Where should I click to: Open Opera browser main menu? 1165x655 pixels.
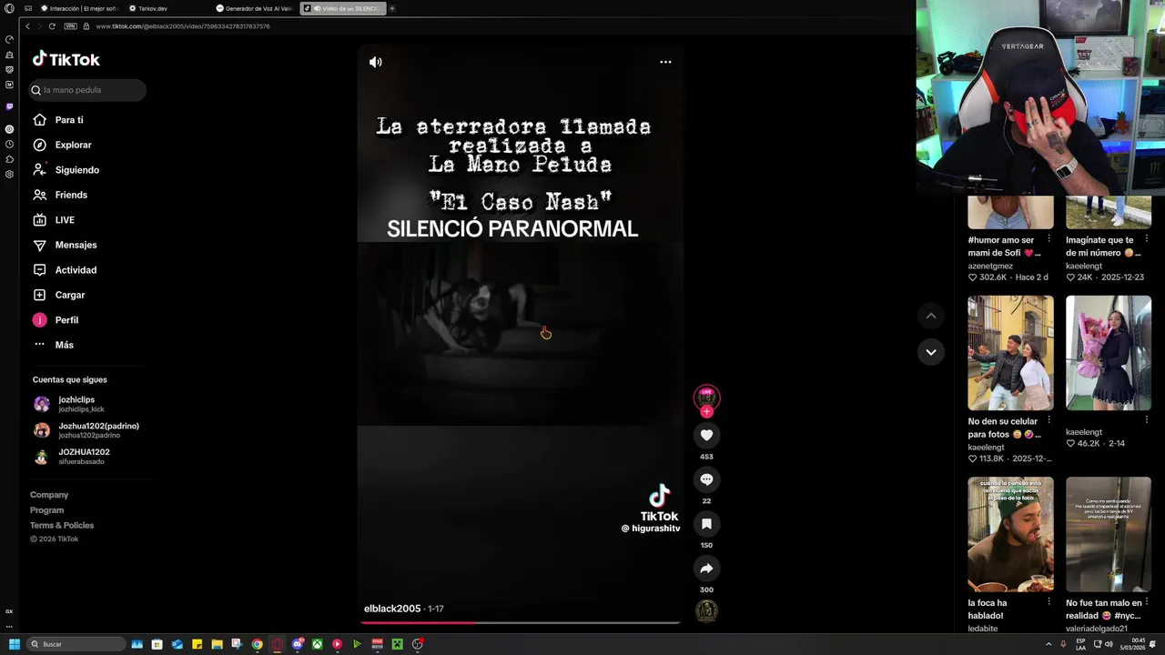(x=9, y=8)
